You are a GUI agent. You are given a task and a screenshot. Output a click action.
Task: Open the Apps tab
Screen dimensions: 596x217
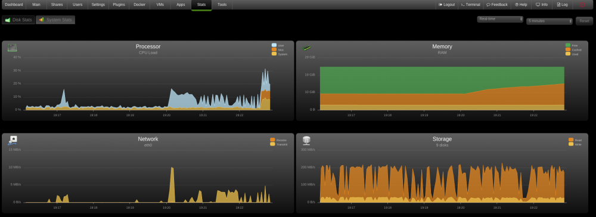pos(181,5)
